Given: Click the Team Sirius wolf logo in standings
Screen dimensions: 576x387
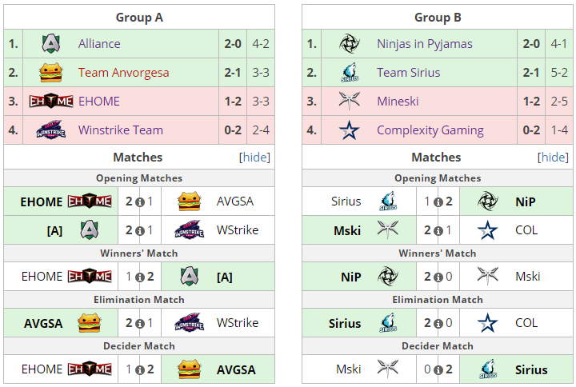Looking at the screenshot, I should coord(350,72).
